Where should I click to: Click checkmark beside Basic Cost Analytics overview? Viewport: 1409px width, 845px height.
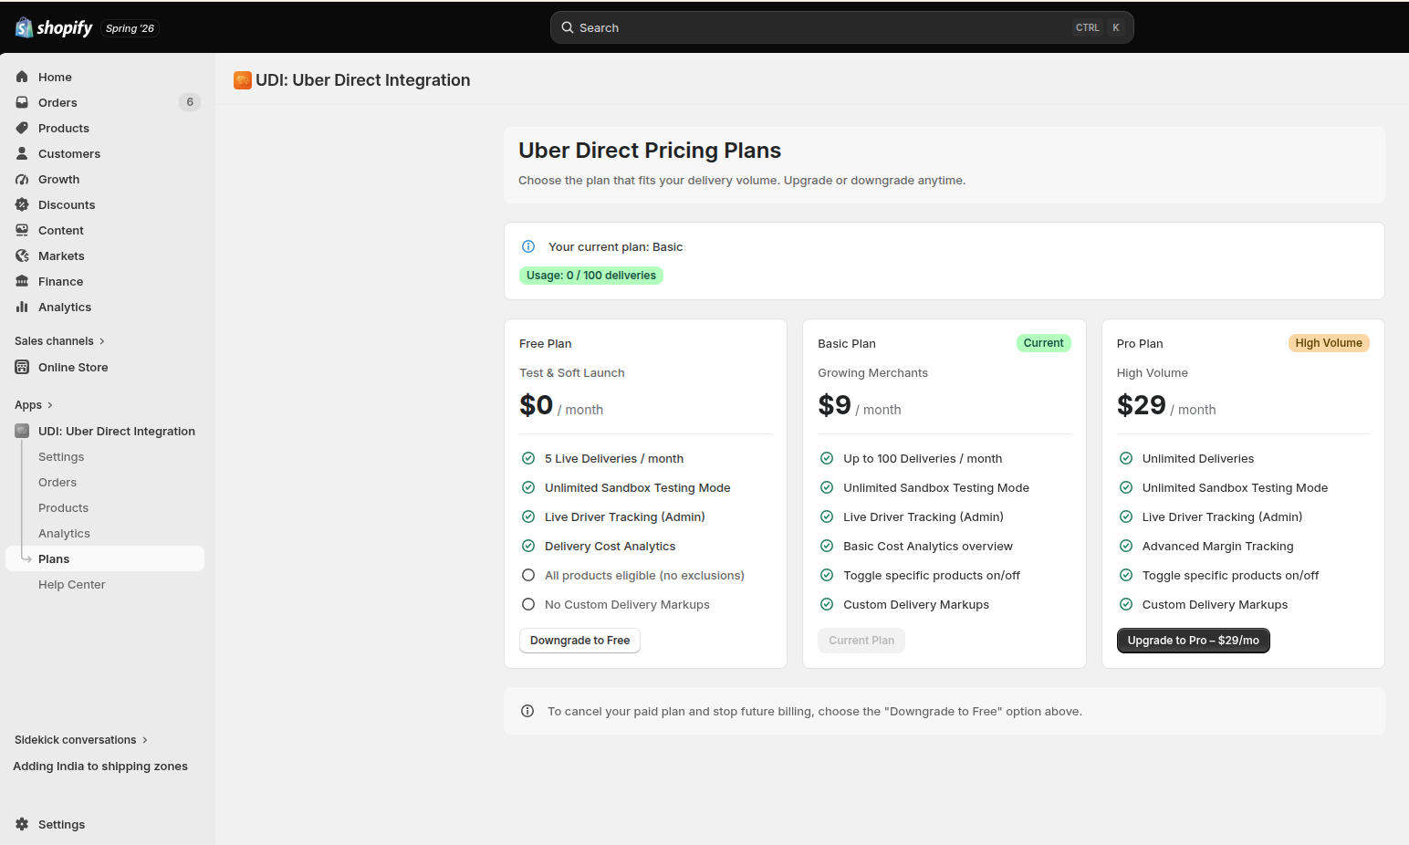point(827,546)
